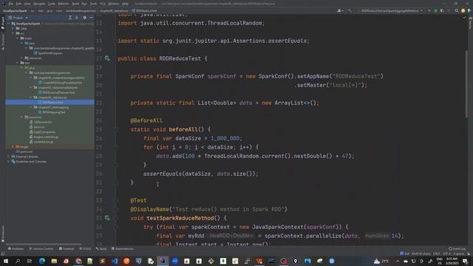Click Search Everywhere magnifier icon
The image size is (473, 266).
coord(457,10)
